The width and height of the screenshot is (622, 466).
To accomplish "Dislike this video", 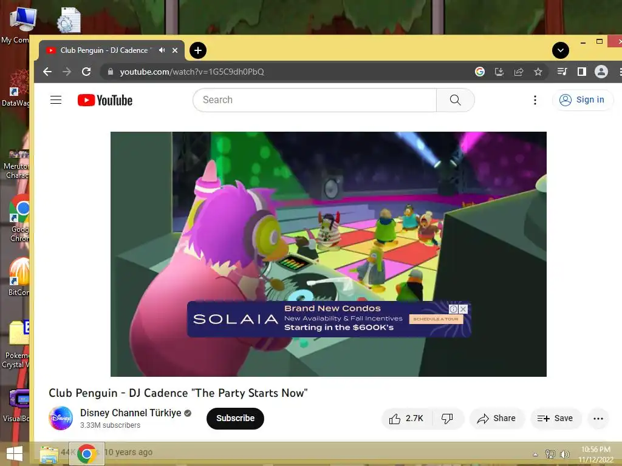I will coord(448,419).
